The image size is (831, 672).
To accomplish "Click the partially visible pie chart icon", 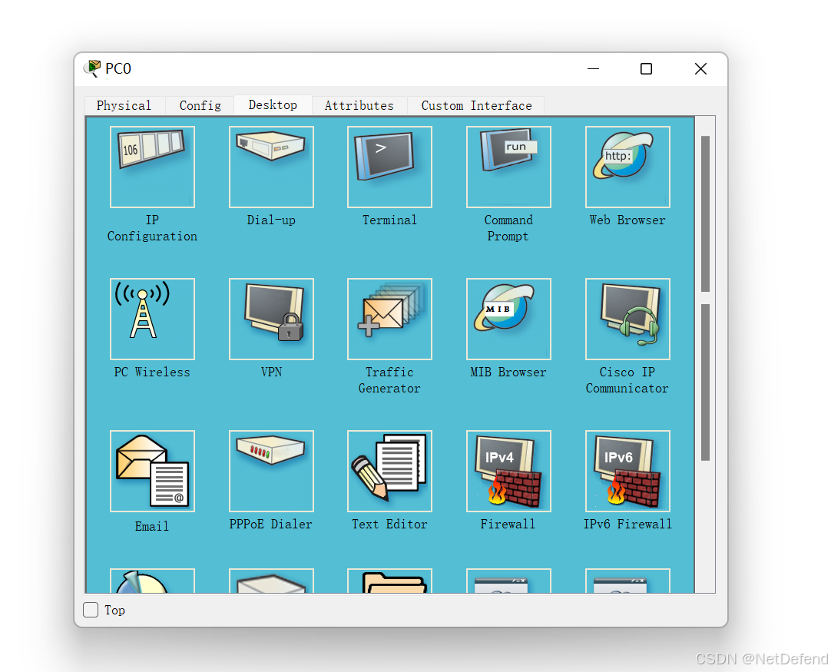I will (x=152, y=581).
